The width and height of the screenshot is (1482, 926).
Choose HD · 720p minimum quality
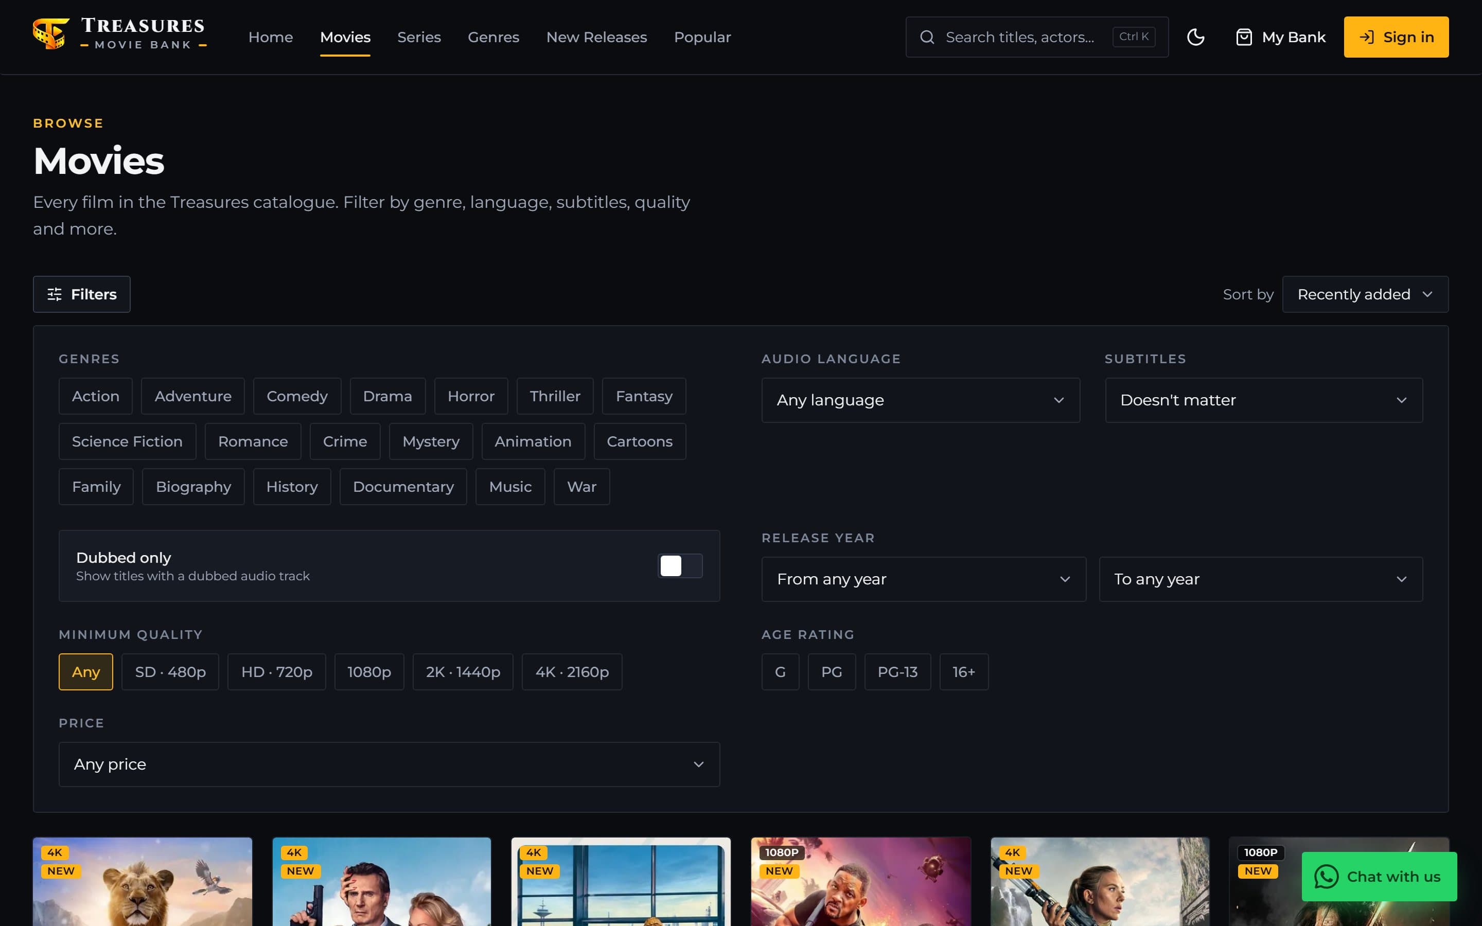(x=277, y=672)
